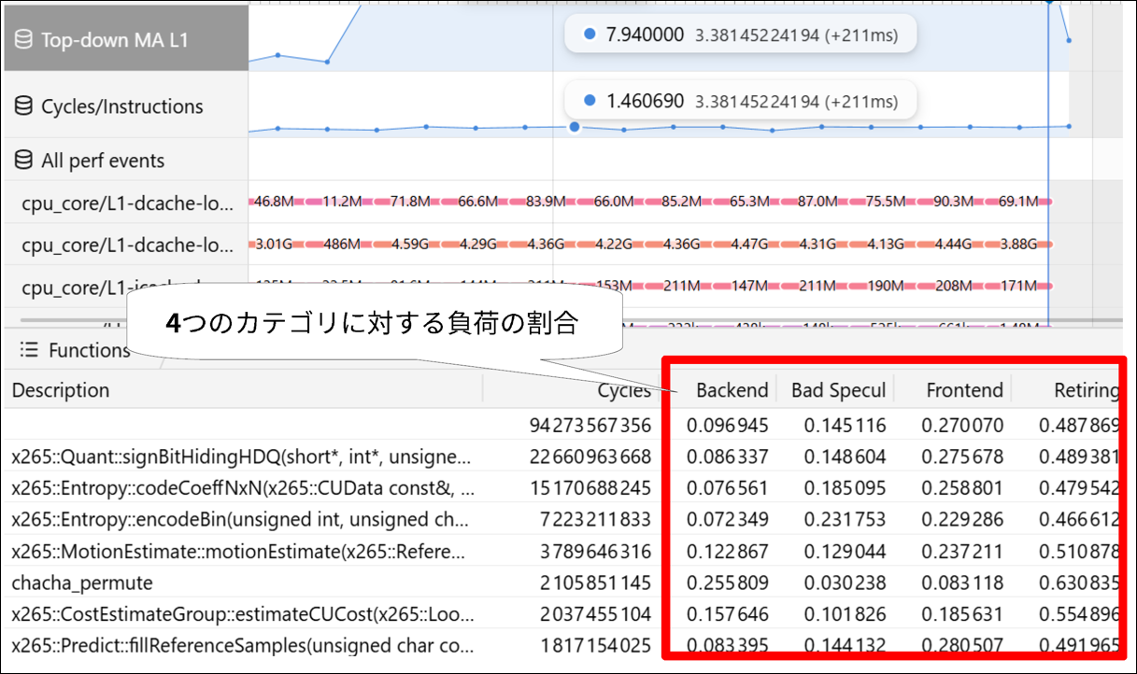The height and width of the screenshot is (674, 1137).
Task: Select the first cpu_core/L1-dcache-lo... track with 46.8M
Action: point(126,202)
